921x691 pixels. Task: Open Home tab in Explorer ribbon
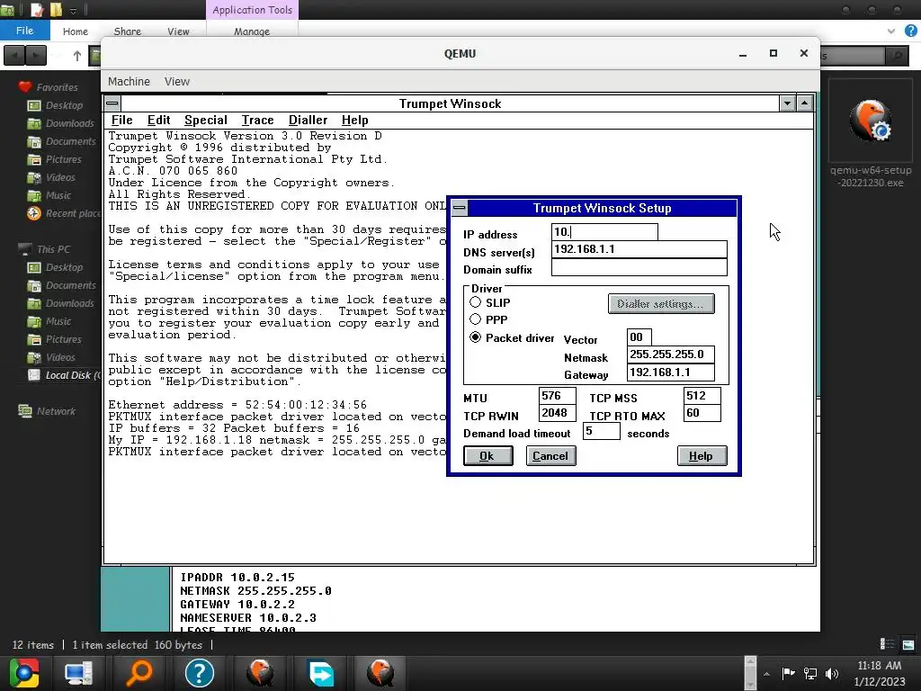coord(76,31)
